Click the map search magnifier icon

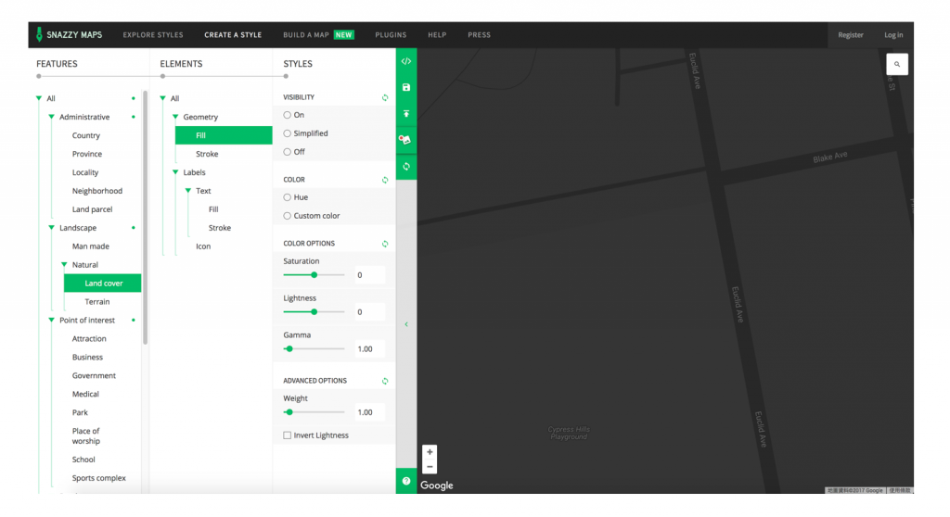click(897, 64)
